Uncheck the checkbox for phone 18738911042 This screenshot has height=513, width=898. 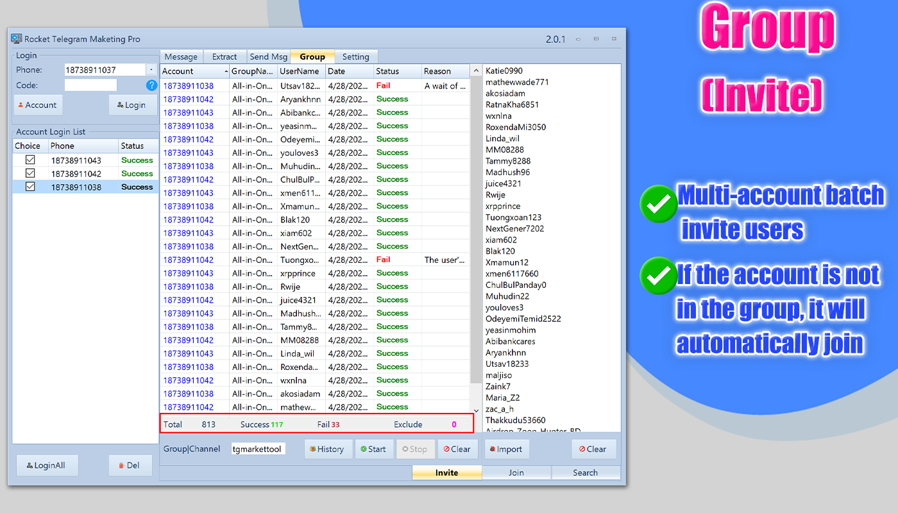click(x=30, y=172)
